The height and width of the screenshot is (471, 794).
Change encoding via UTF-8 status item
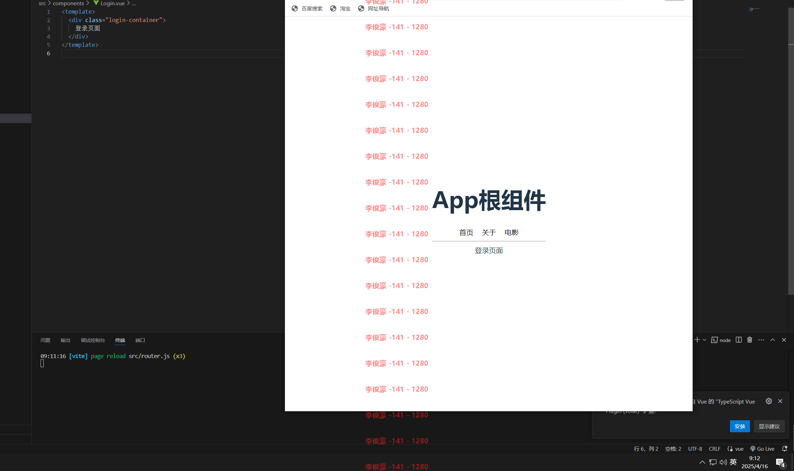[695, 449]
